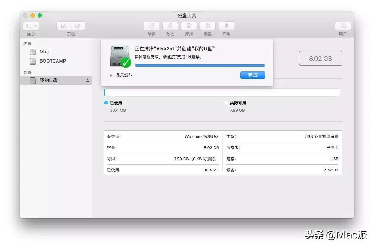Click the 磁盘工具 window title
Image resolution: width=374 pixels, height=247 pixels.
187,16
